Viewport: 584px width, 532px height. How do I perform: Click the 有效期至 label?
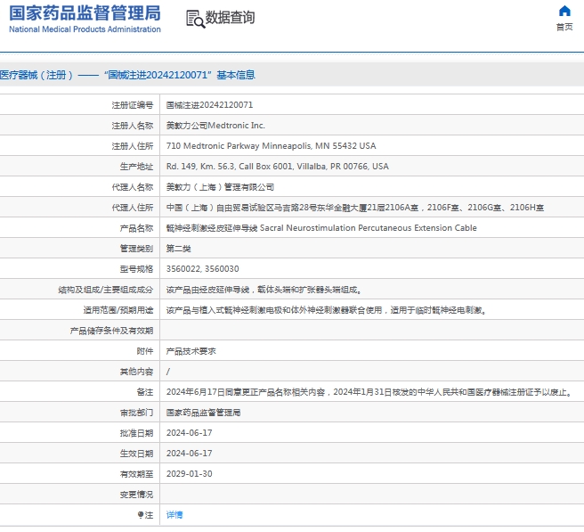click(137, 474)
